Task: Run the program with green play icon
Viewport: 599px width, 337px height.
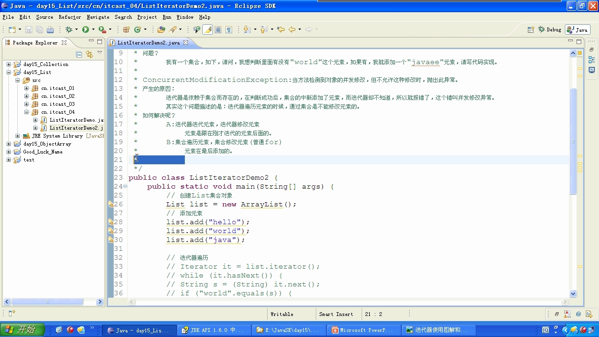Action: click(x=86, y=29)
